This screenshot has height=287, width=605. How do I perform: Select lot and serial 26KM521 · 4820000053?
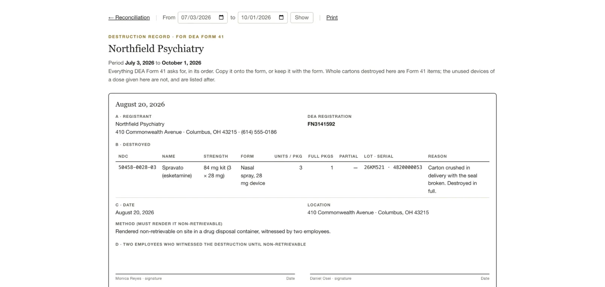point(393,167)
